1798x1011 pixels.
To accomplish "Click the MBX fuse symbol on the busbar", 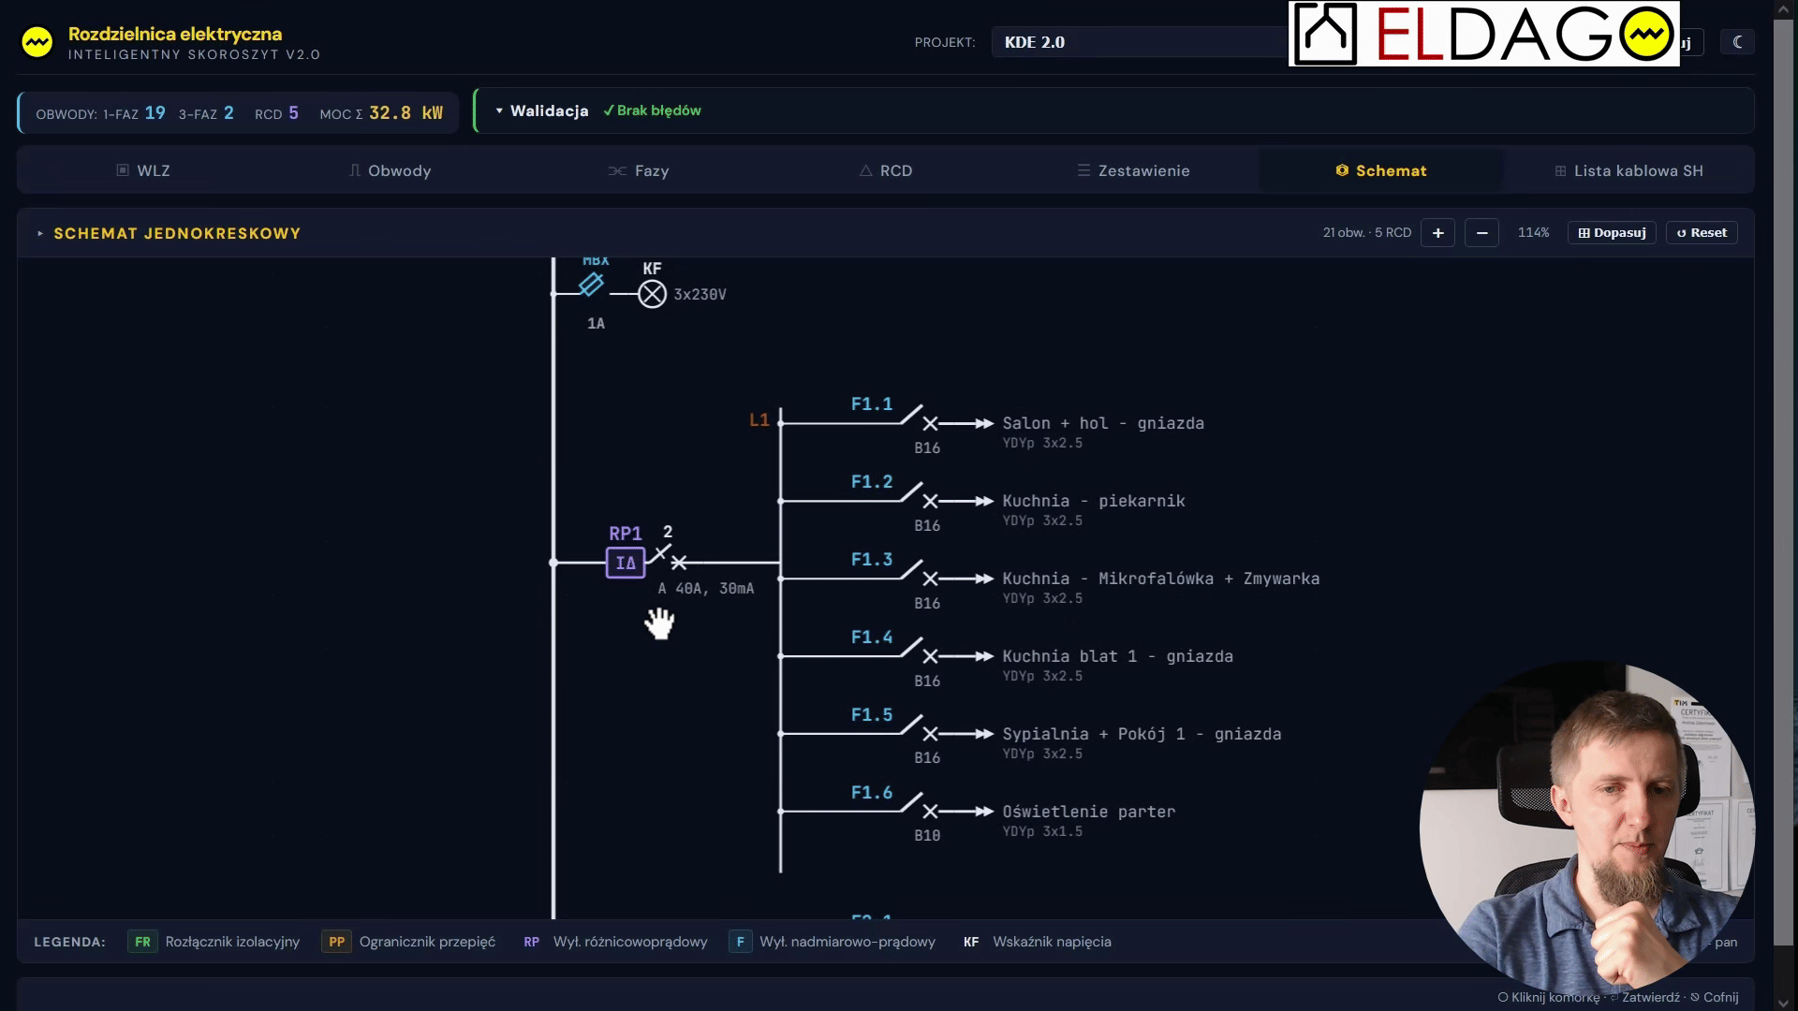I will (591, 285).
